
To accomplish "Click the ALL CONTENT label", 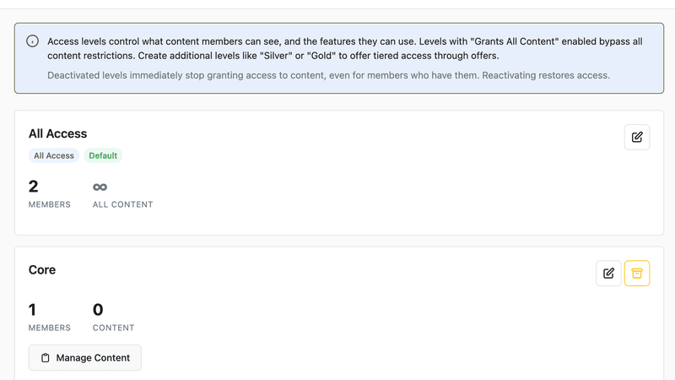I will coord(122,204).
